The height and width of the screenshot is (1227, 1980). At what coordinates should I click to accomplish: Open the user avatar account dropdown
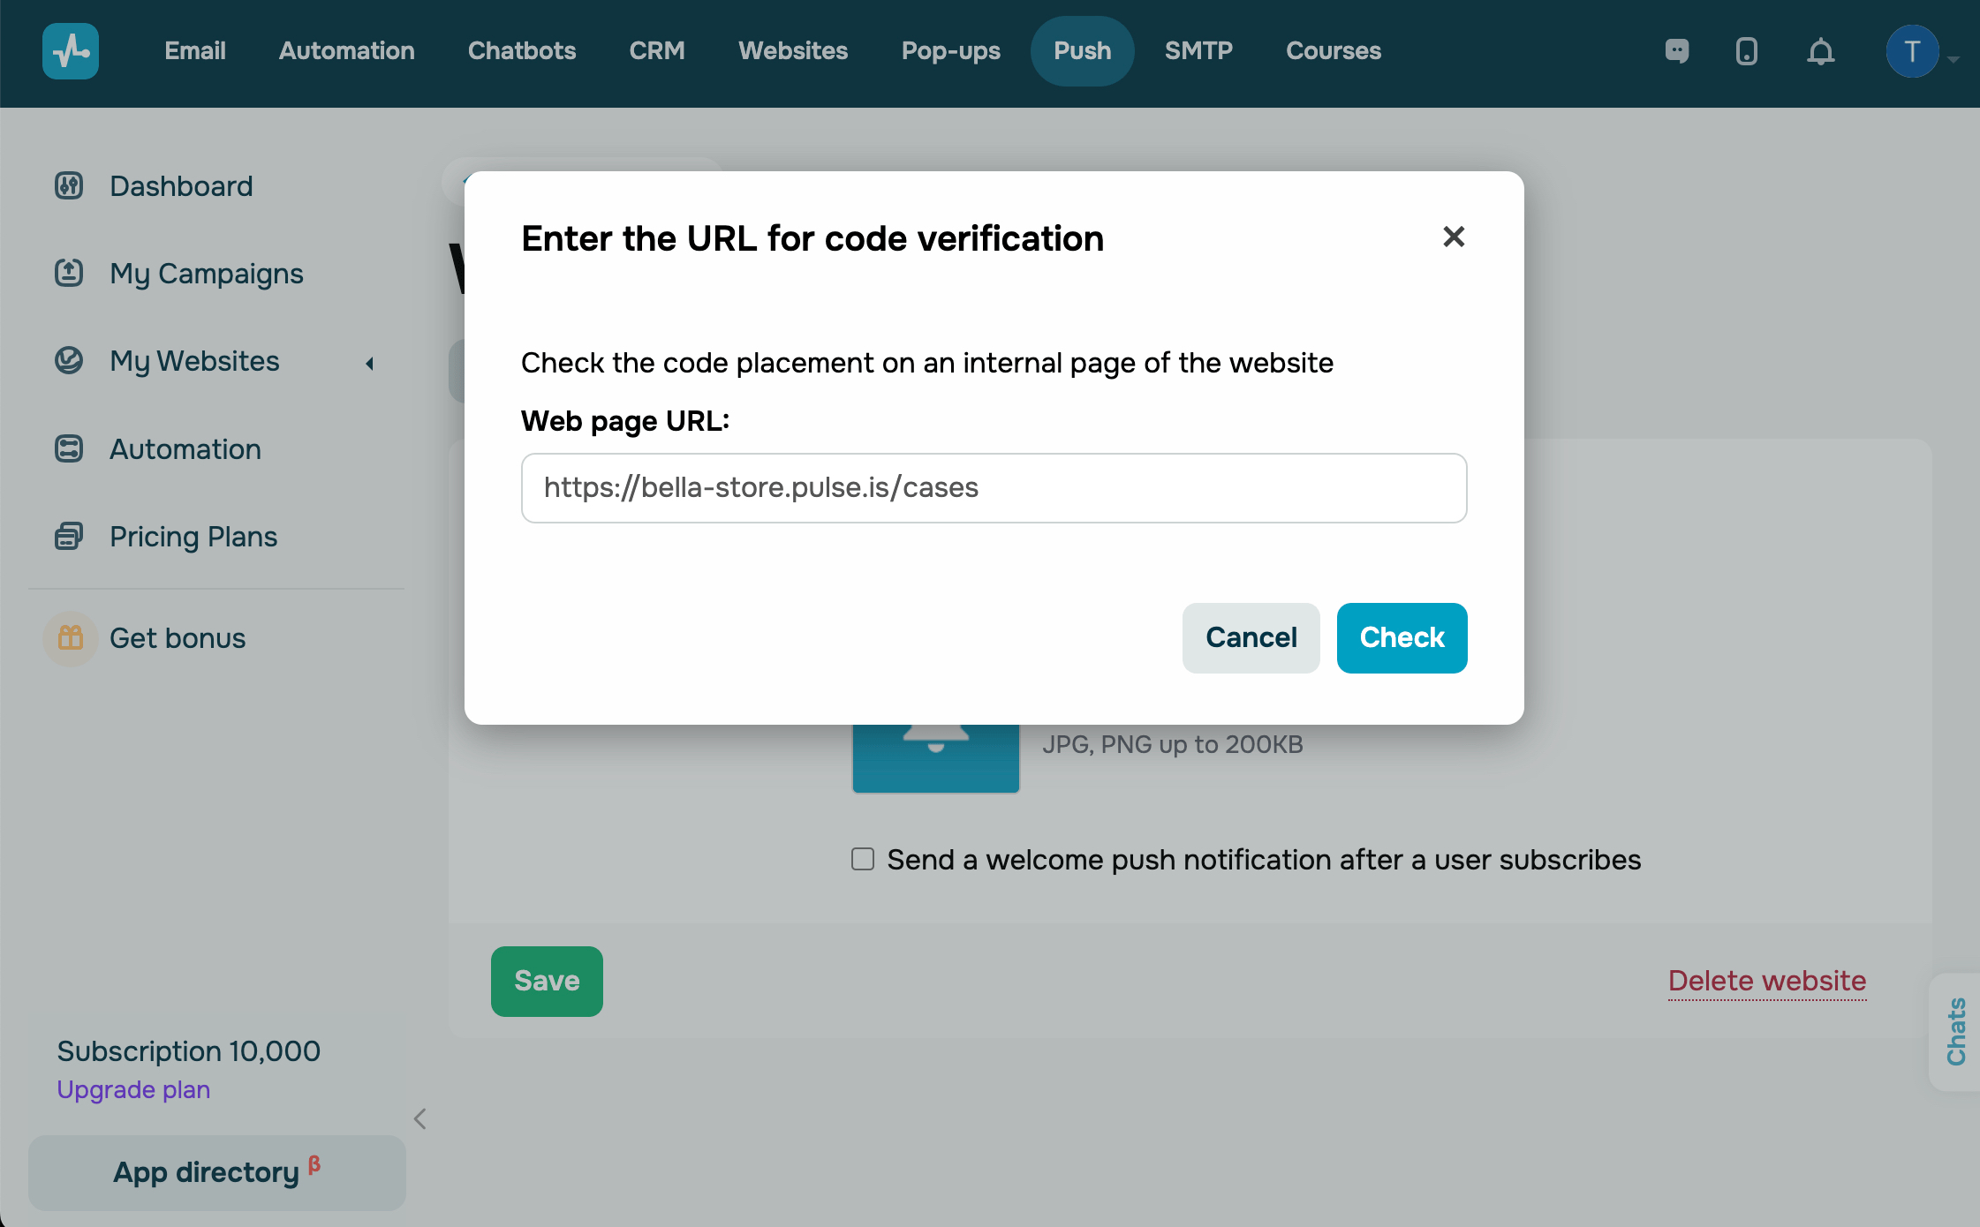tap(1913, 51)
